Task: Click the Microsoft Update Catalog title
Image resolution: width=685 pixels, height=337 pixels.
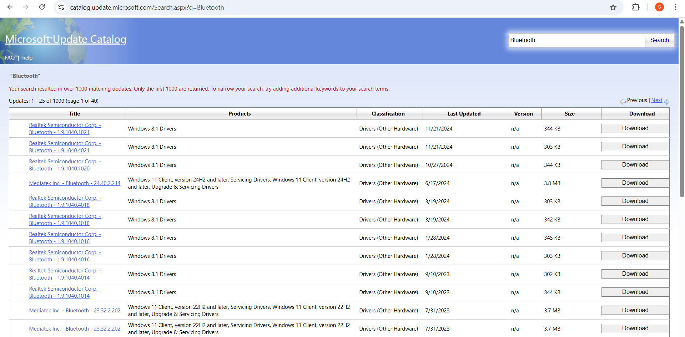Action: coord(66,39)
